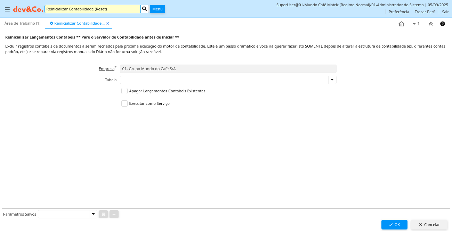Image resolution: width=452 pixels, height=234 pixels.
Task: Open the Parâmetros Salvos dropdown
Action: 93,214
